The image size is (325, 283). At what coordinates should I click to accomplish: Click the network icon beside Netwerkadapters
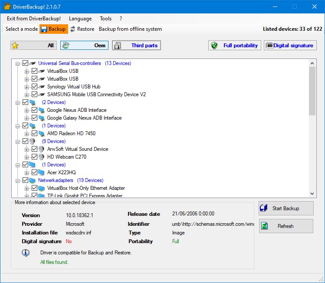click(32, 181)
